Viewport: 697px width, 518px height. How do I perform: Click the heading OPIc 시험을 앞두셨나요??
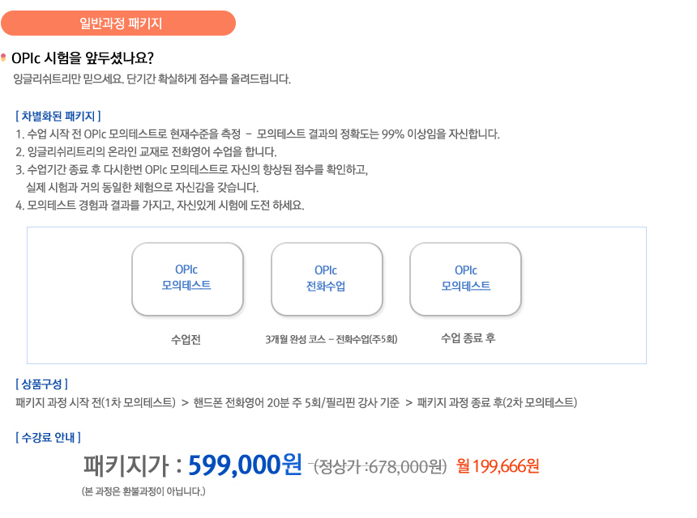(x=83, y=58)
